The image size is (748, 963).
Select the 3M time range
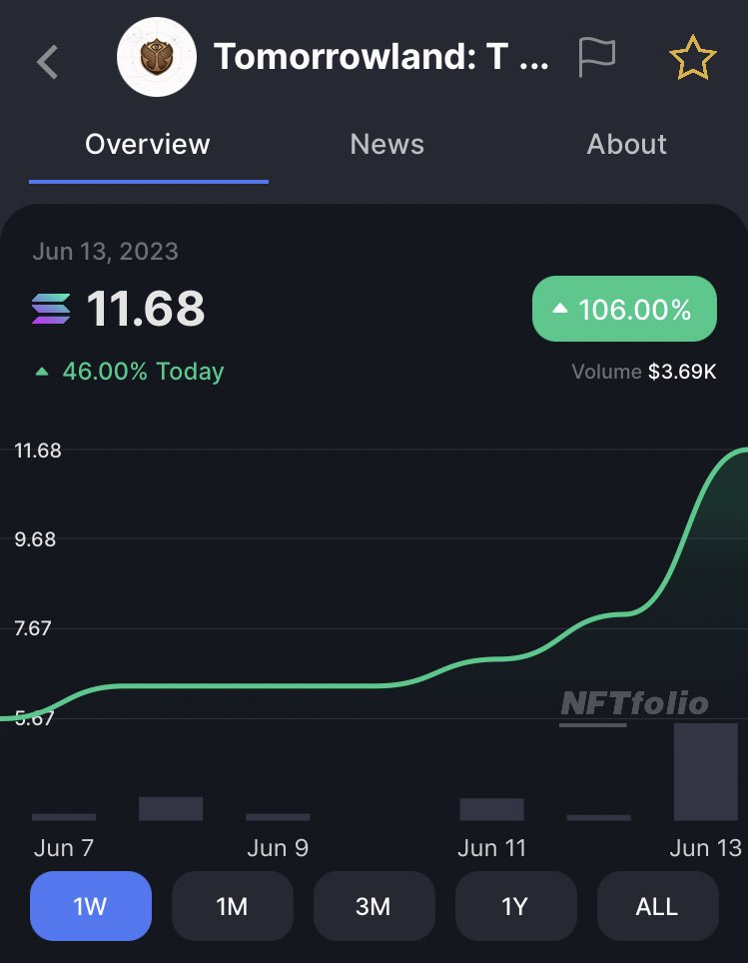[374, 906]
